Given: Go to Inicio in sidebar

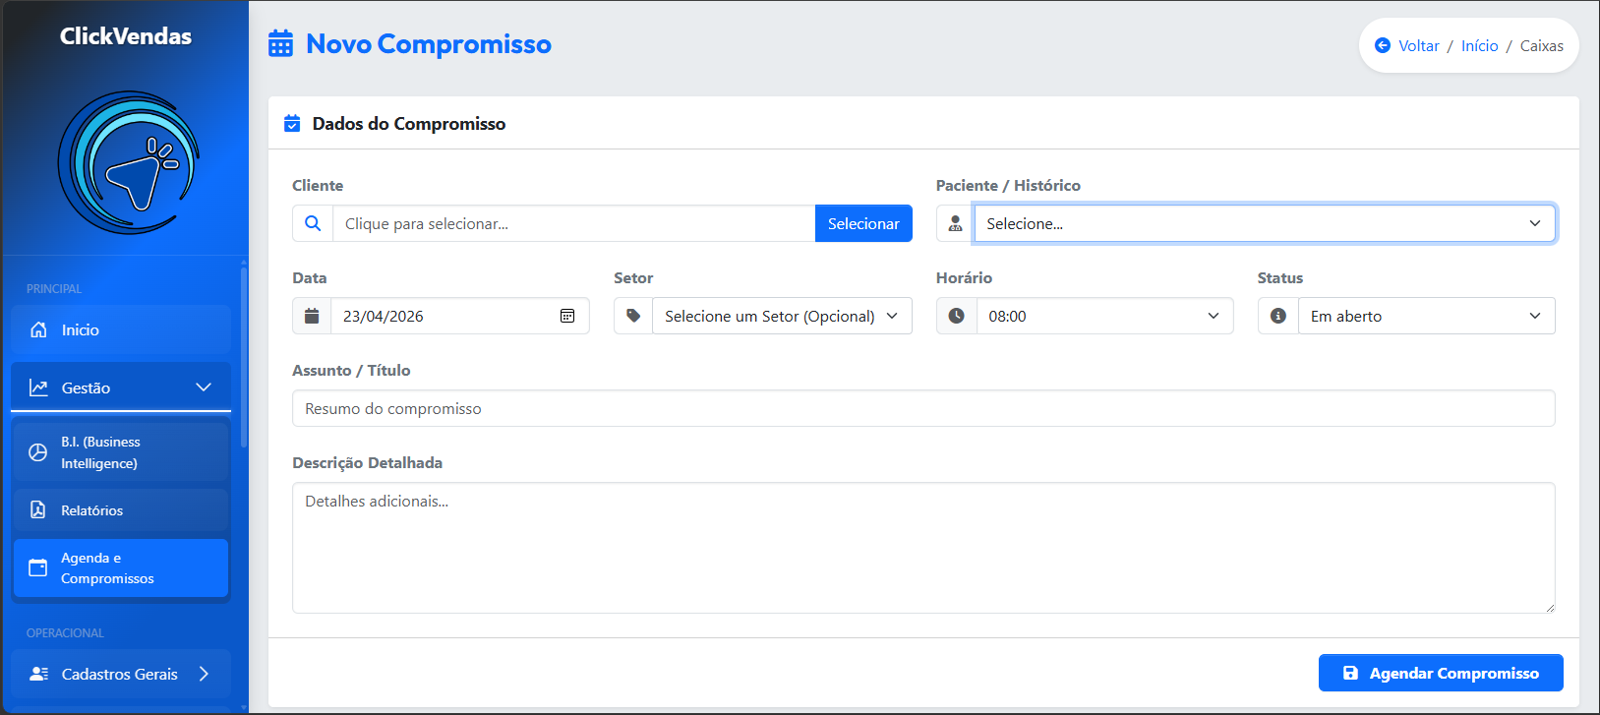Looking at the screenshot, I should (x=121, y=329).
